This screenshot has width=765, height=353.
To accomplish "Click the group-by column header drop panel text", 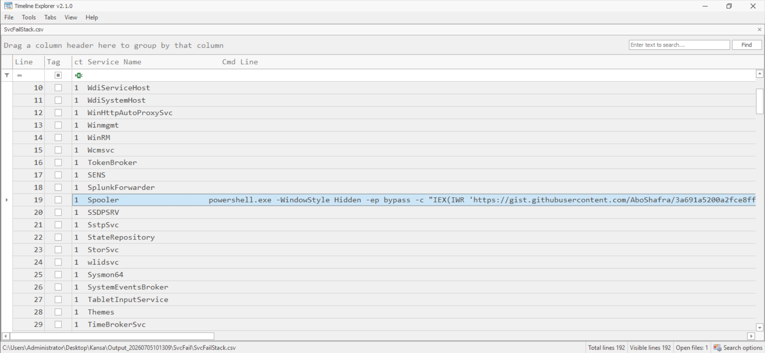I will [x=114, y=45].
